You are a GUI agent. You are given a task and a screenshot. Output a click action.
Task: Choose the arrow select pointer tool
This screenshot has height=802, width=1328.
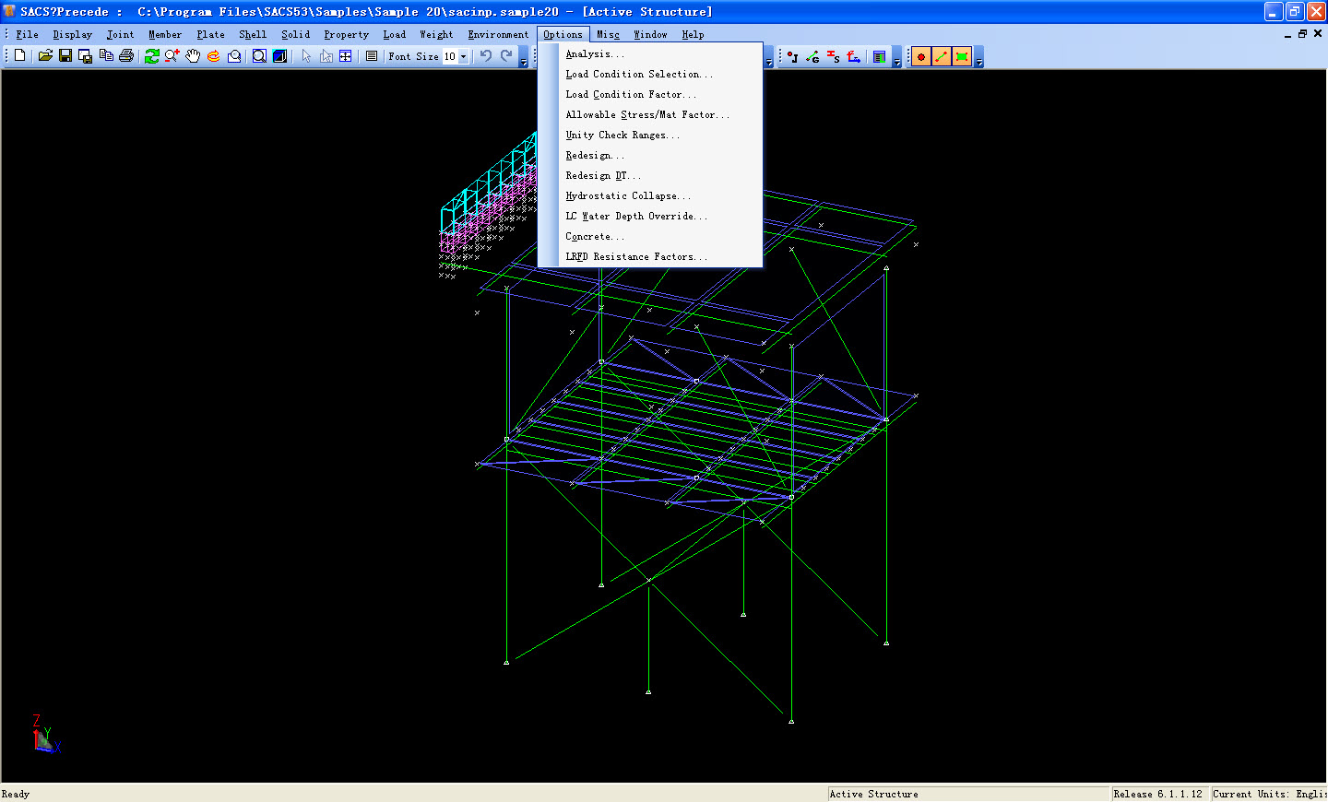pyautogui.click(x=306, y=56)
